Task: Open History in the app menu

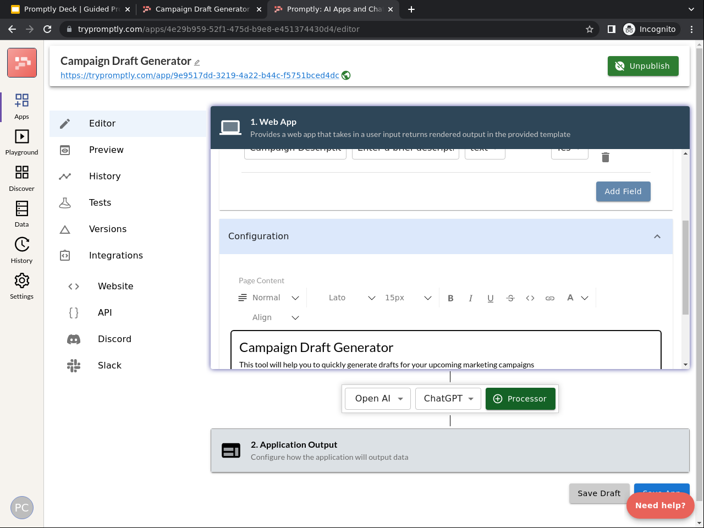Action: 128,177
